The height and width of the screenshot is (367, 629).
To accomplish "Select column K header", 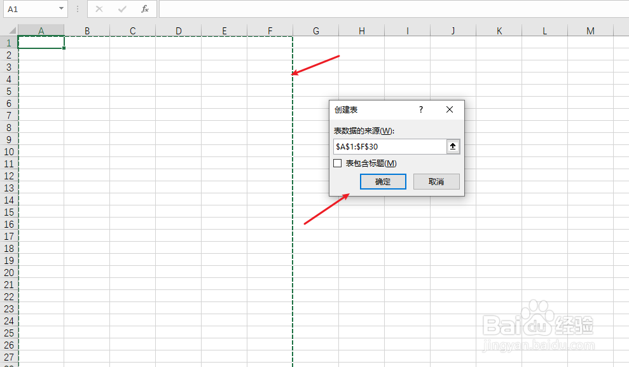I will [x=499, y=31].
